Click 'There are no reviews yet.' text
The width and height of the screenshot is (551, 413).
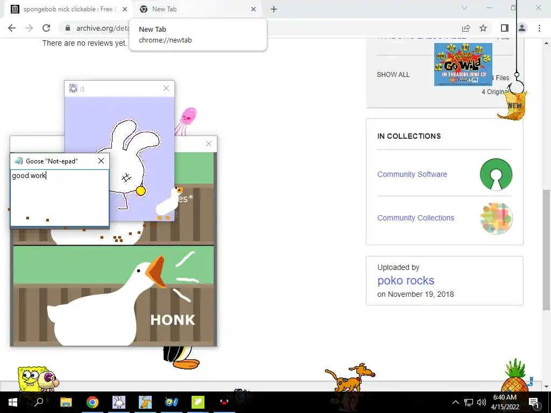[x=84, y=43]
